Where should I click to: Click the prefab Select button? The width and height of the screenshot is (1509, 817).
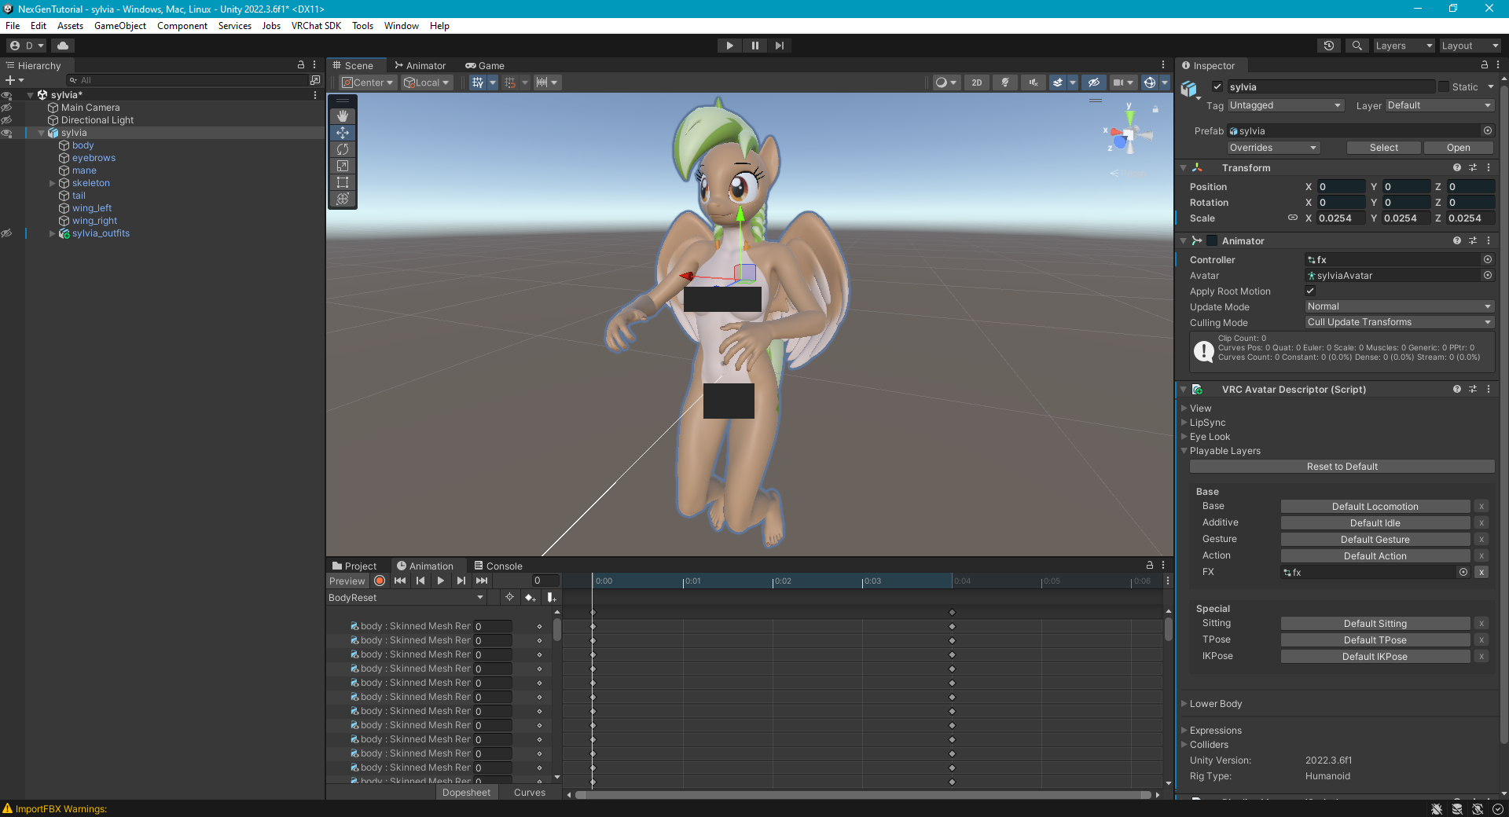1383,148
